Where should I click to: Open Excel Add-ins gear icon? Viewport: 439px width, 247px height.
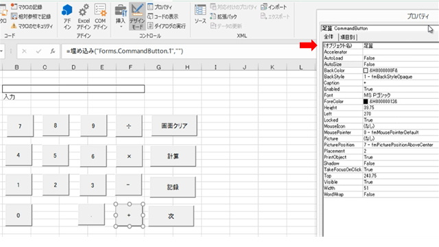pos(84,11)
